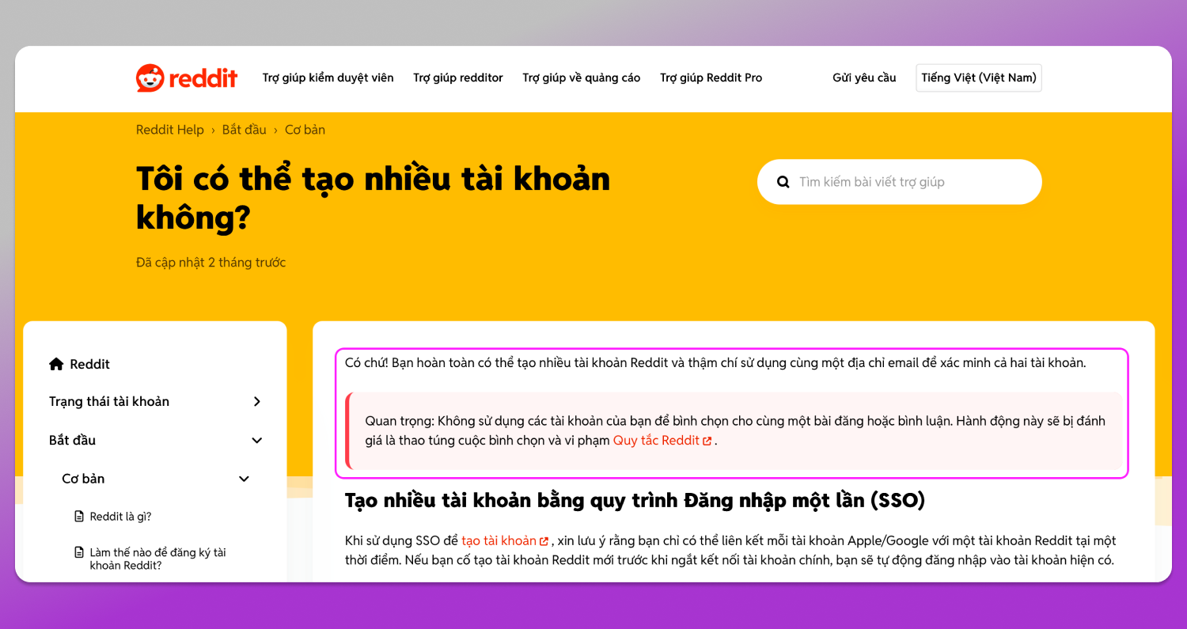Open Trợ giúp redditor menu item
Screen dimensions: 1187x629
(458, 78)
